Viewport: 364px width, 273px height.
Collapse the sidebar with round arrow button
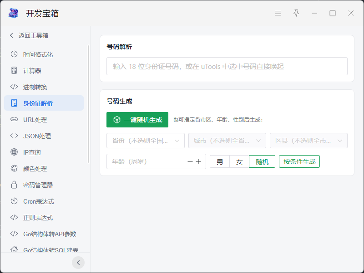click(x=78, y=263)
